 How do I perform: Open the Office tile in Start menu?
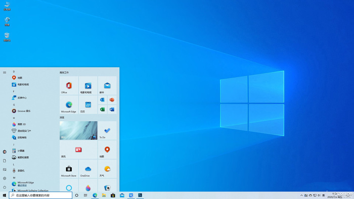coord(69,85)
